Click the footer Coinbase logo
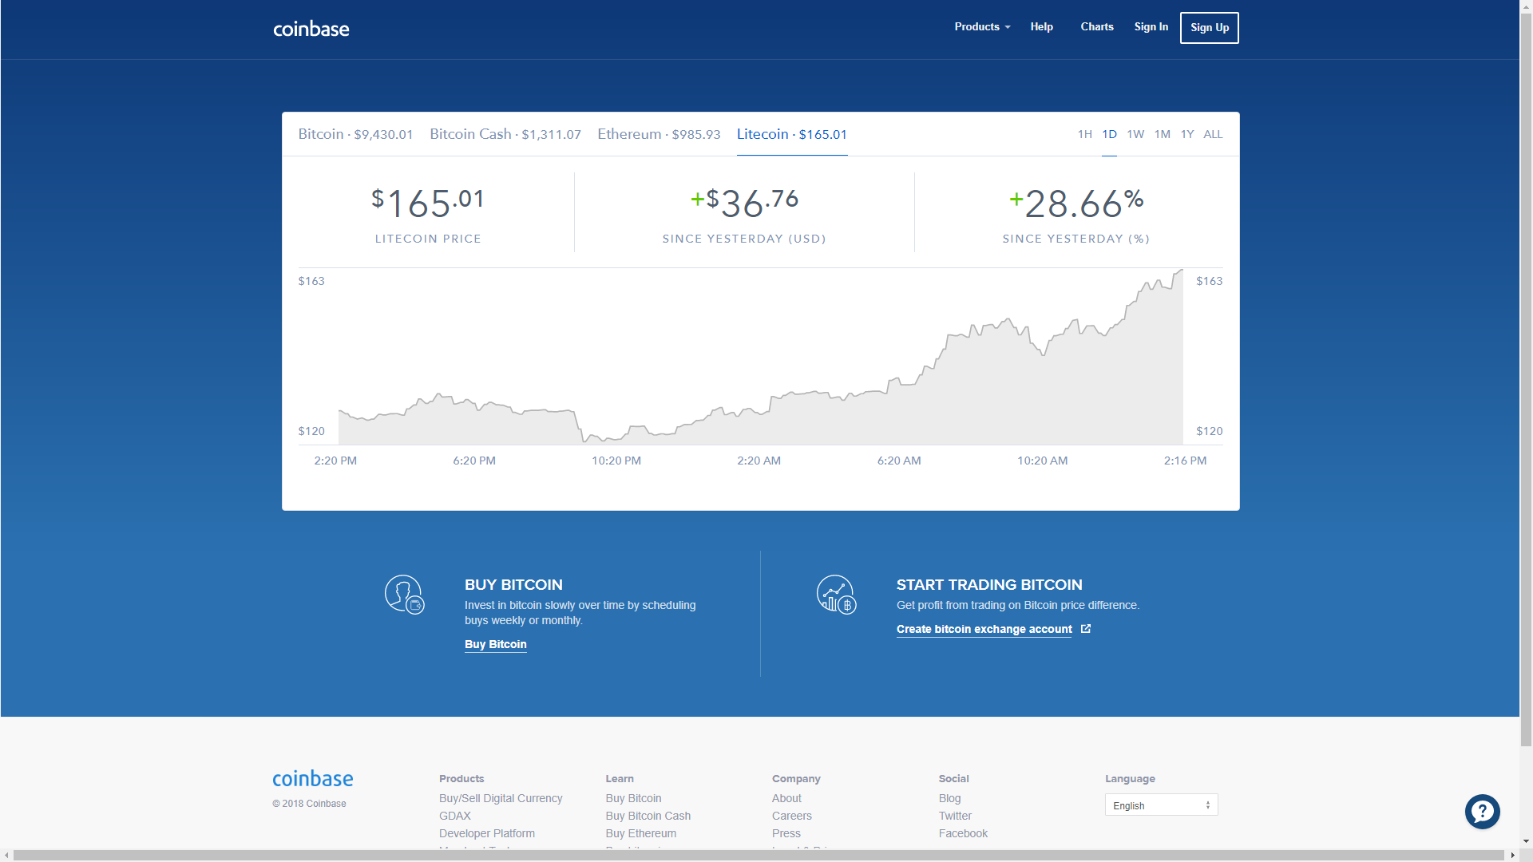The height and width of the screenshot is (862, 1533). click(313, 778)
